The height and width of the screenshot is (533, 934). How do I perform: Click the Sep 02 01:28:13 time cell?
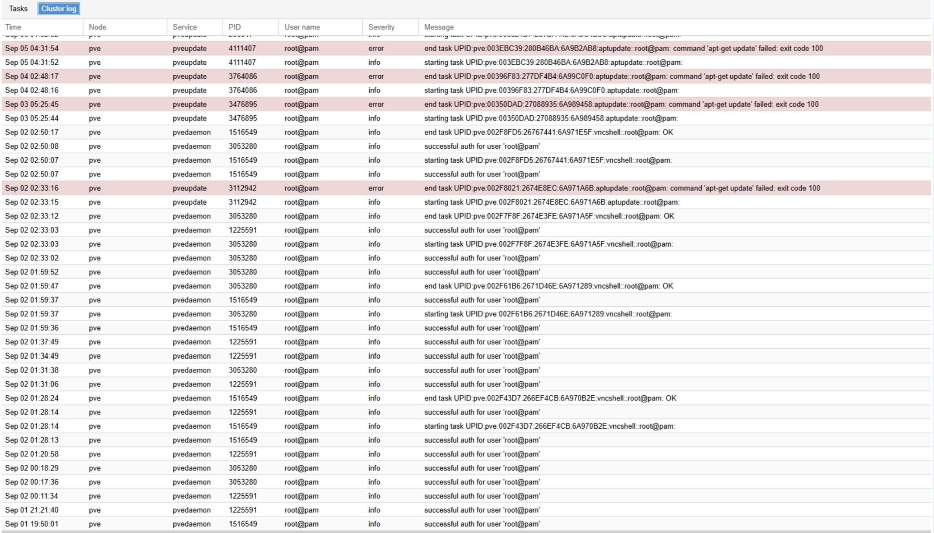click(32, 440)
